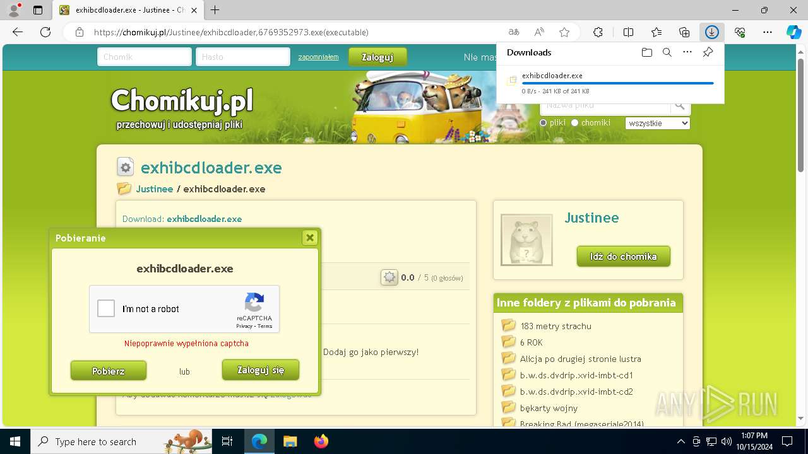Open the read aloud icon
This screenshot has height=454, width=808.
click(x=539, y=32)
